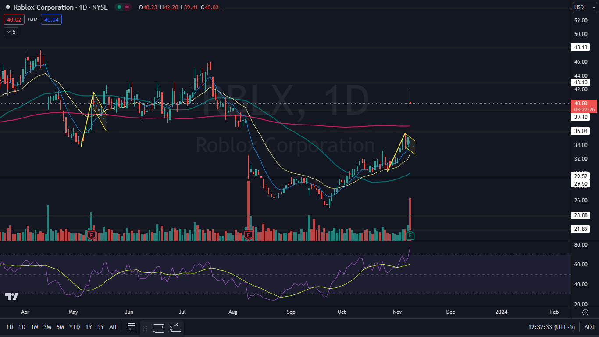The height and width of the screenshot is (337, 599).
Task: Click the 48.13 horizontal line price label
Action: click(x=581, y=47)
